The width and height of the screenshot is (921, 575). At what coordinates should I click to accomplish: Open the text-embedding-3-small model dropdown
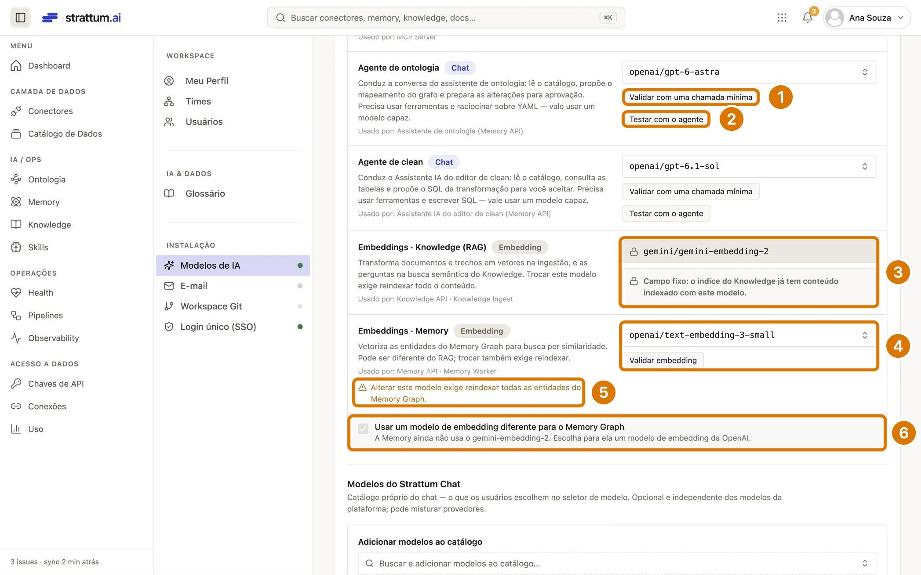pos(749,335)
